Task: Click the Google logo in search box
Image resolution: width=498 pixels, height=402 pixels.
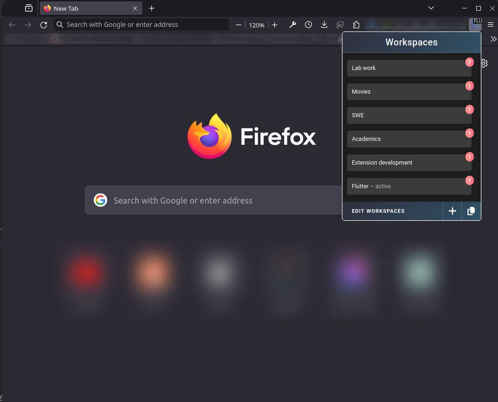Action: tap(100, 200)
